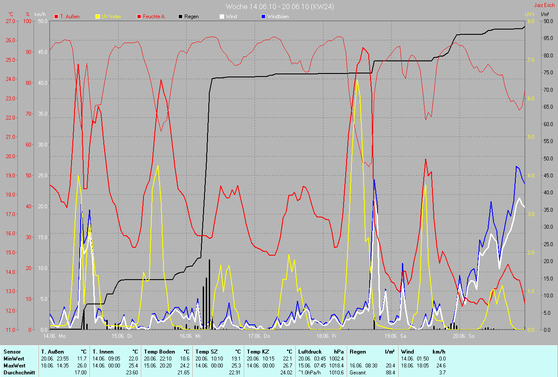Screen dimensions: 558x377
Task: Click the blue Windböen legend square
Action: (x=263, y=17)
